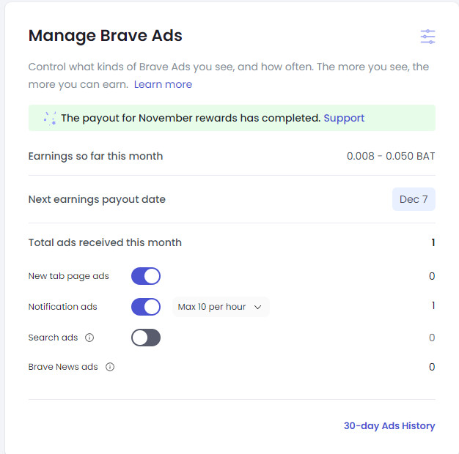
Task: Enable the Search ads toggle
Action: [146, 338]
